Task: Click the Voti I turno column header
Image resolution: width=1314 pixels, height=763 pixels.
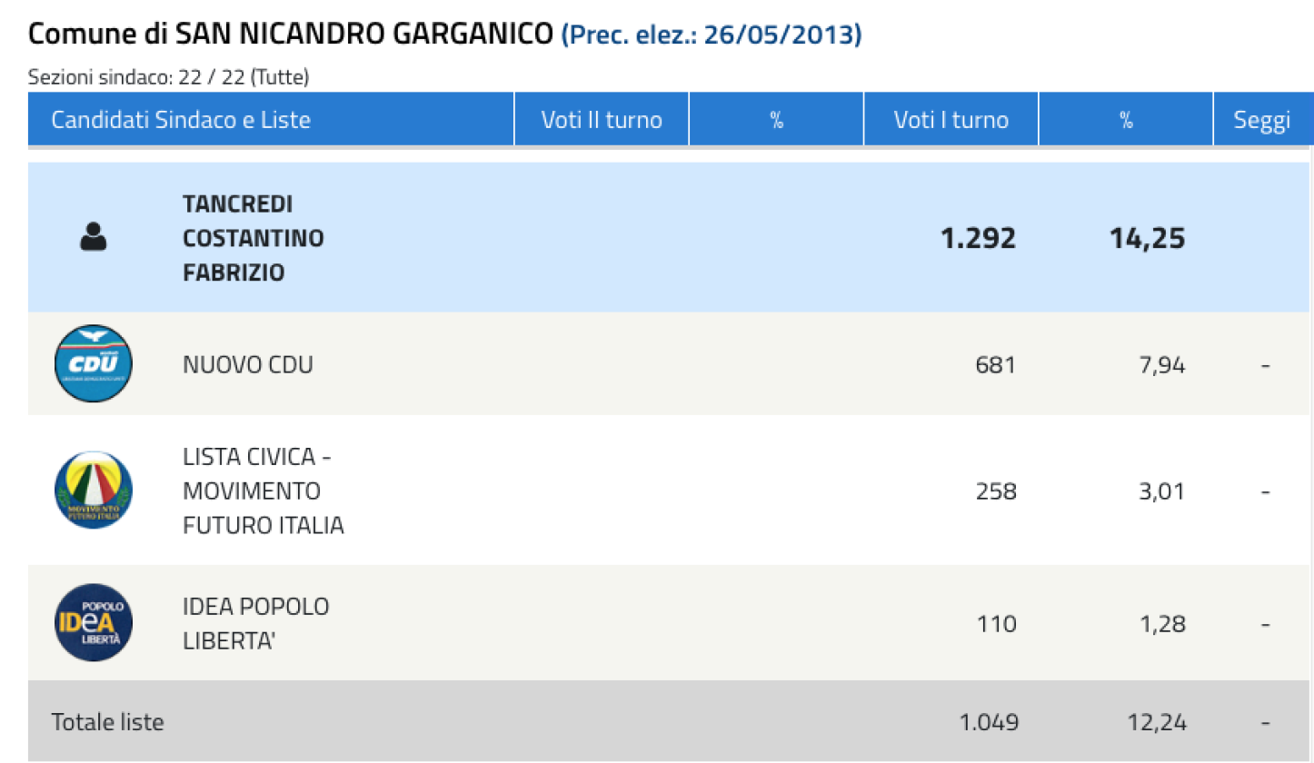Action: point(951,120)
